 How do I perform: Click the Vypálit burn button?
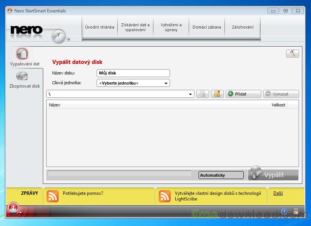click(x=273, y=174)
